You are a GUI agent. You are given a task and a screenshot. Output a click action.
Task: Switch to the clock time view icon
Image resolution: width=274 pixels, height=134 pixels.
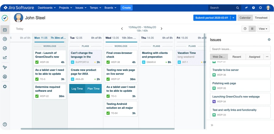[x=245, y=29]
